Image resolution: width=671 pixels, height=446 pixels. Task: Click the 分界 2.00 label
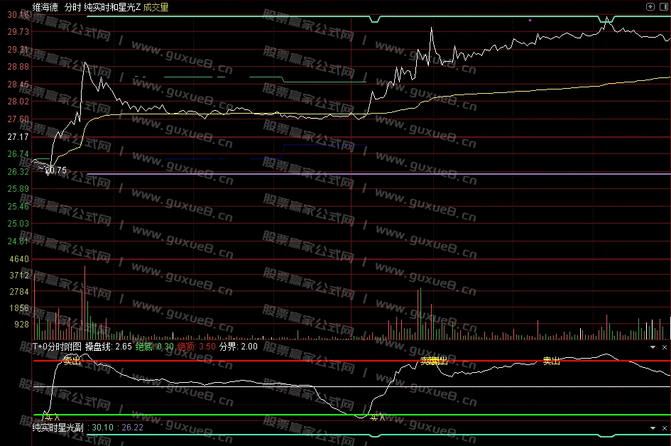tap(239, 347)
